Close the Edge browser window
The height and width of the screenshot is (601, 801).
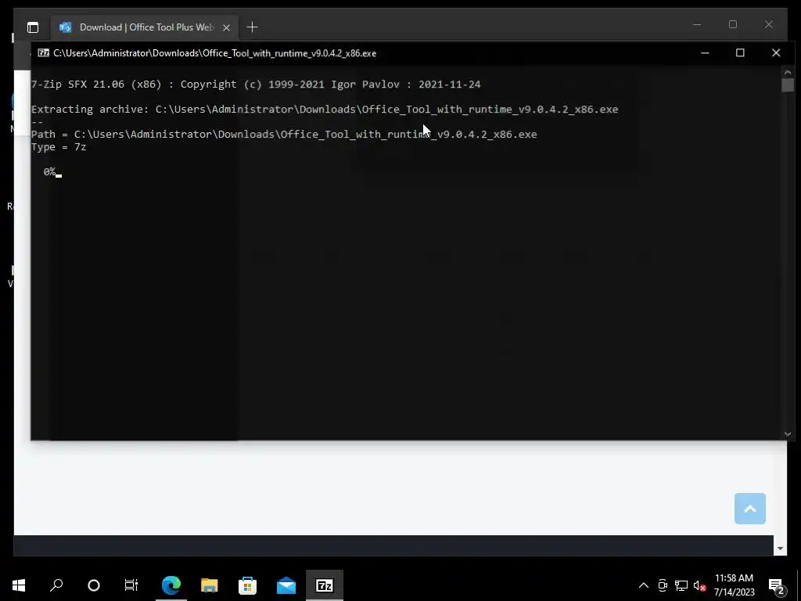click(x=768, y=24)
